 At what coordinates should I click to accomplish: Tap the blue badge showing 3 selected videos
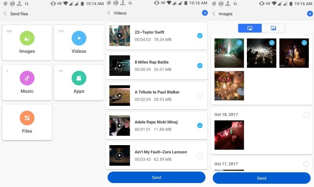click(x=204, y=13)
